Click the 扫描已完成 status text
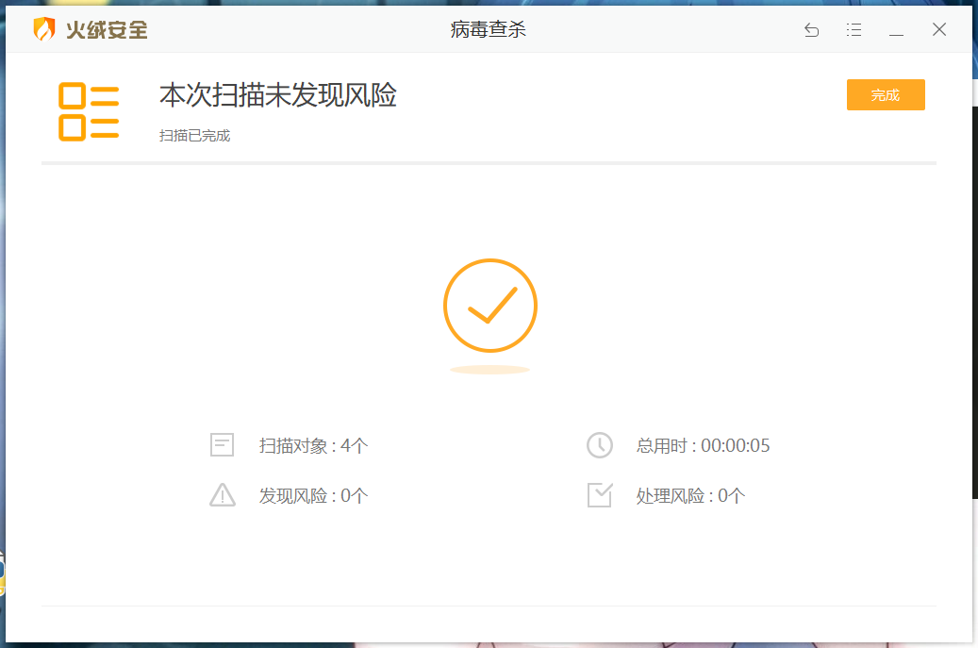This screenshot has height=648, width=978. (194, 136)
